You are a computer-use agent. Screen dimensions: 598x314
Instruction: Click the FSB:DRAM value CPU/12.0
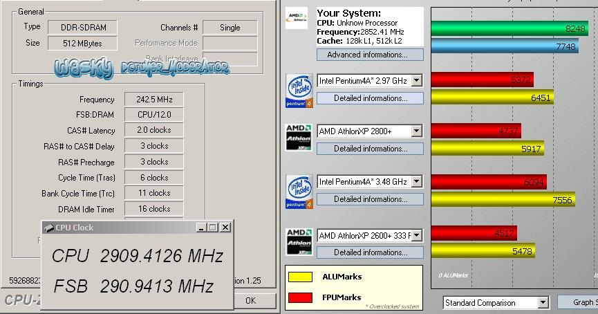click(154, 114)
